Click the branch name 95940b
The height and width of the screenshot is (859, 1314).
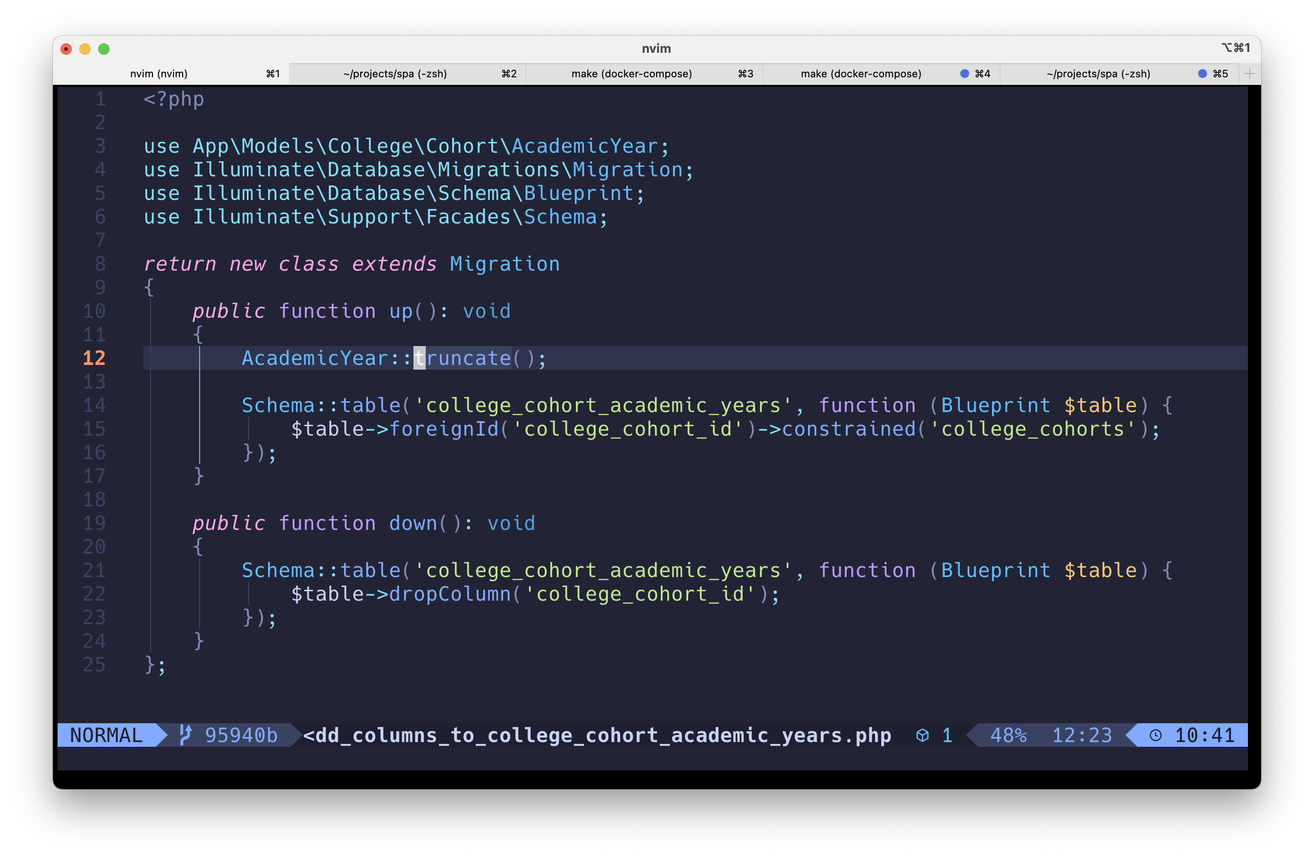(x=241, y=735)
